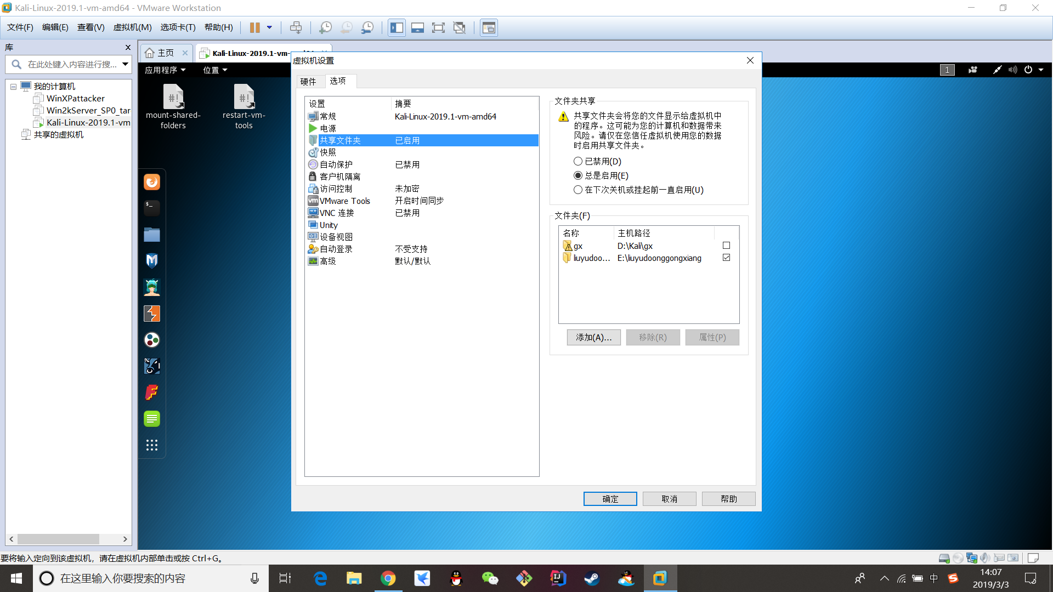This screenshot has width=1053, height=592.
Task: Select the Snapshots settings row
Action: (422, 152)
